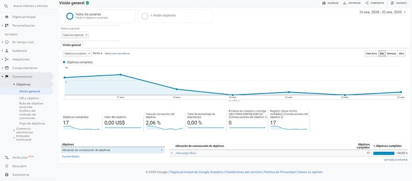Expand the Personalización section arrow
The width and height of the screenshot is (412, 181).
[x=2, y=26]
